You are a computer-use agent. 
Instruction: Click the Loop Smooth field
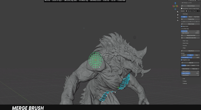coord(190,75)
